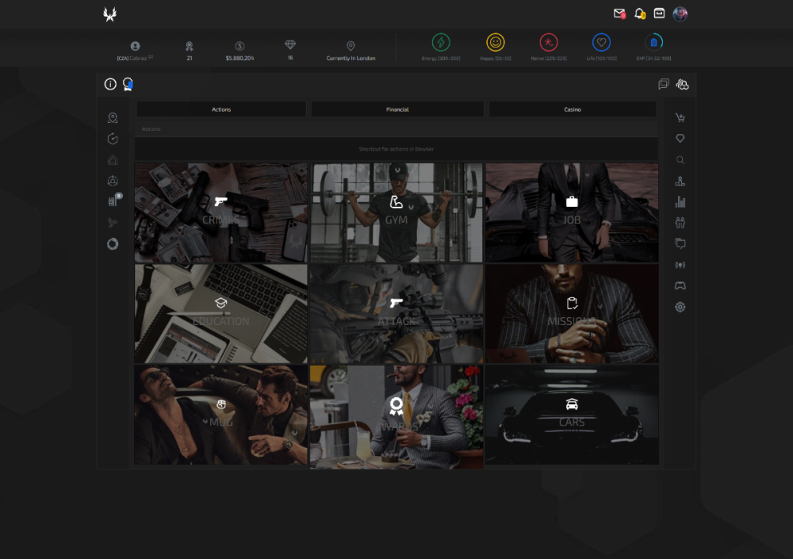The height and width of the screenshot is (559, 793).
Task: Switch to the Financial tab
Action: pyautogui.click(x=397, y=109)
